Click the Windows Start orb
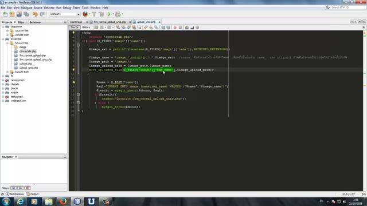Image resolution: width=367 pixels, height=206 pixels. [x=6, y=201]
